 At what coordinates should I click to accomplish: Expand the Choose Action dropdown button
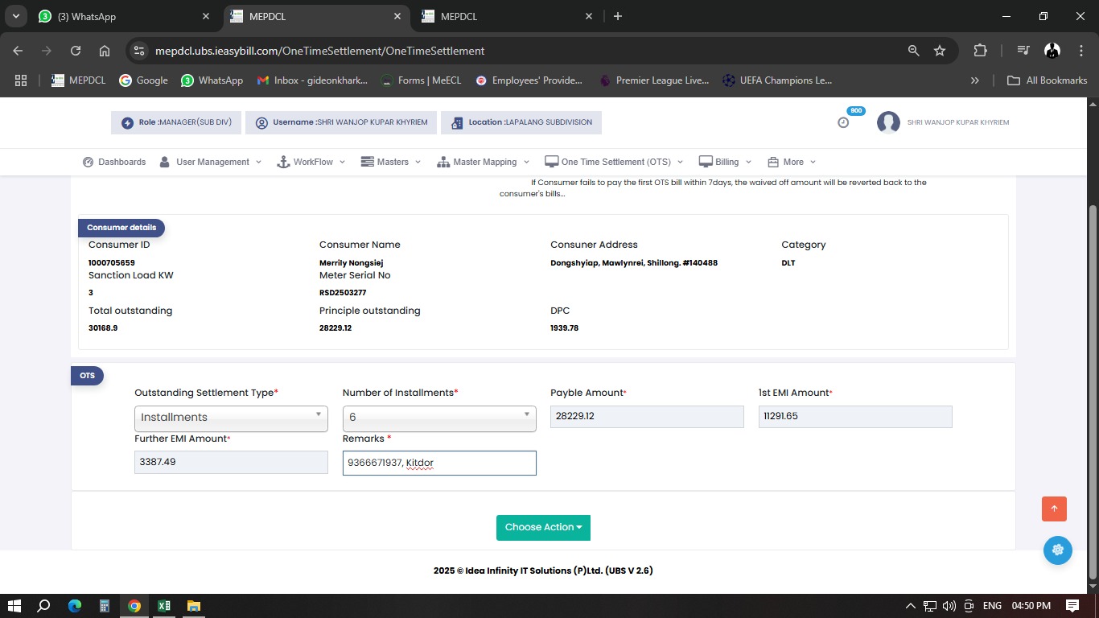[544, 527]
